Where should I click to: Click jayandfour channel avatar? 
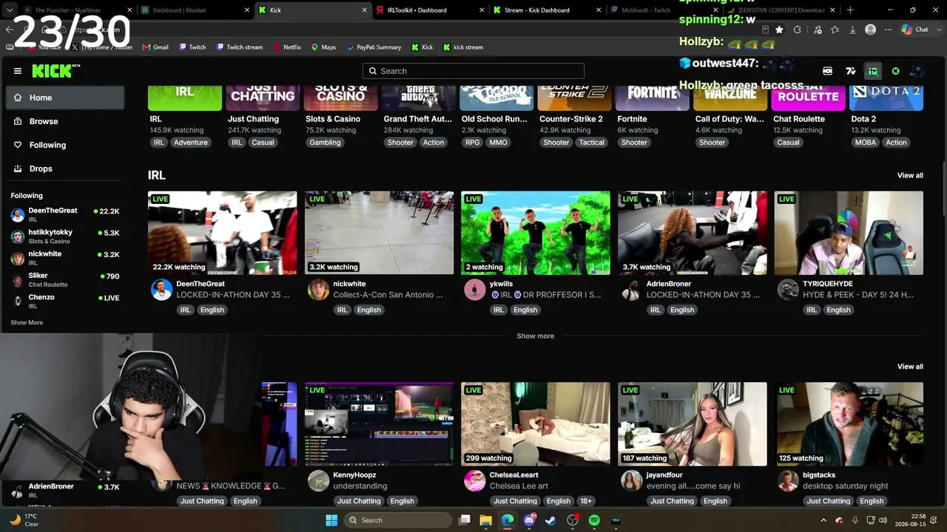click(631, 481)
